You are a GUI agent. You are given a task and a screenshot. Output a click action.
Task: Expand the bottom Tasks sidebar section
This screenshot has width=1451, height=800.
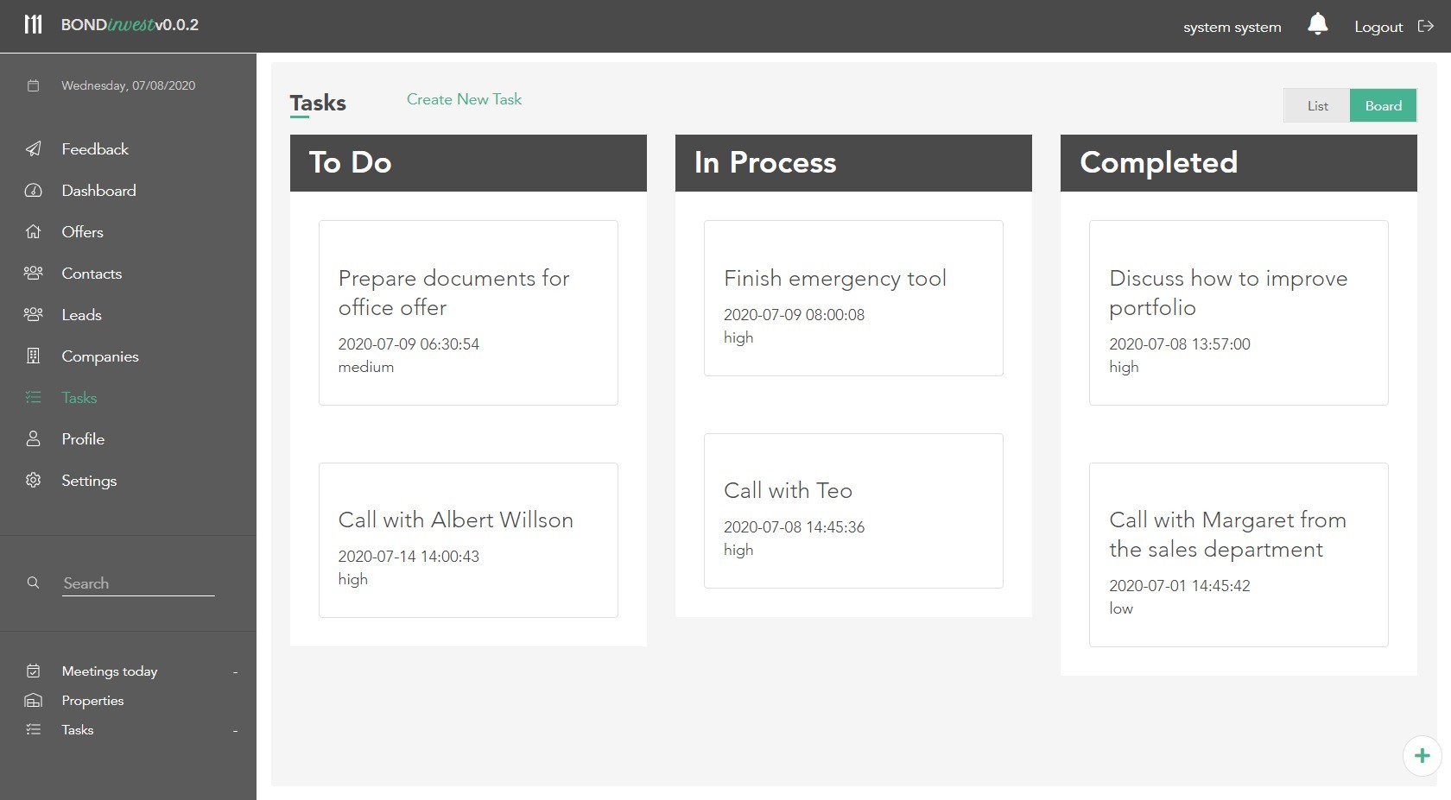234,730
